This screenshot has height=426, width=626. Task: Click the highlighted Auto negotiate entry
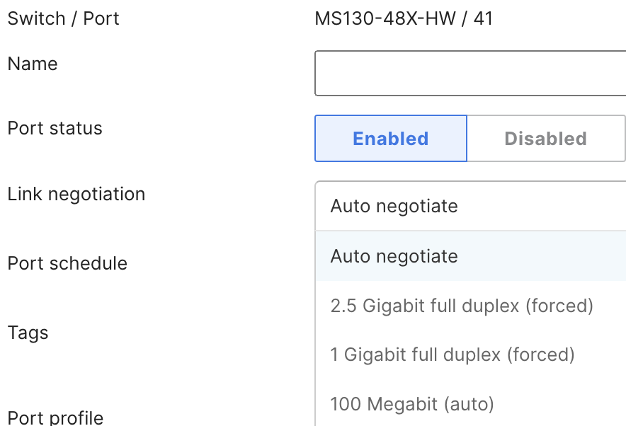pyautogui.click(x=393, y=256)
